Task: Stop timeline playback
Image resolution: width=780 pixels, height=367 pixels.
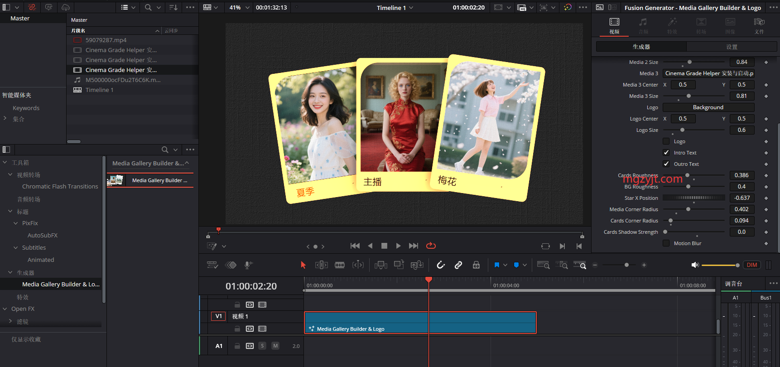Action: (384, 246)
